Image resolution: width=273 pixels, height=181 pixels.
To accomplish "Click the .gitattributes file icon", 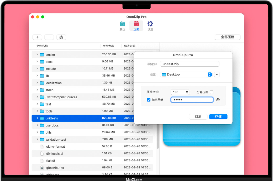I will point(42,168).
